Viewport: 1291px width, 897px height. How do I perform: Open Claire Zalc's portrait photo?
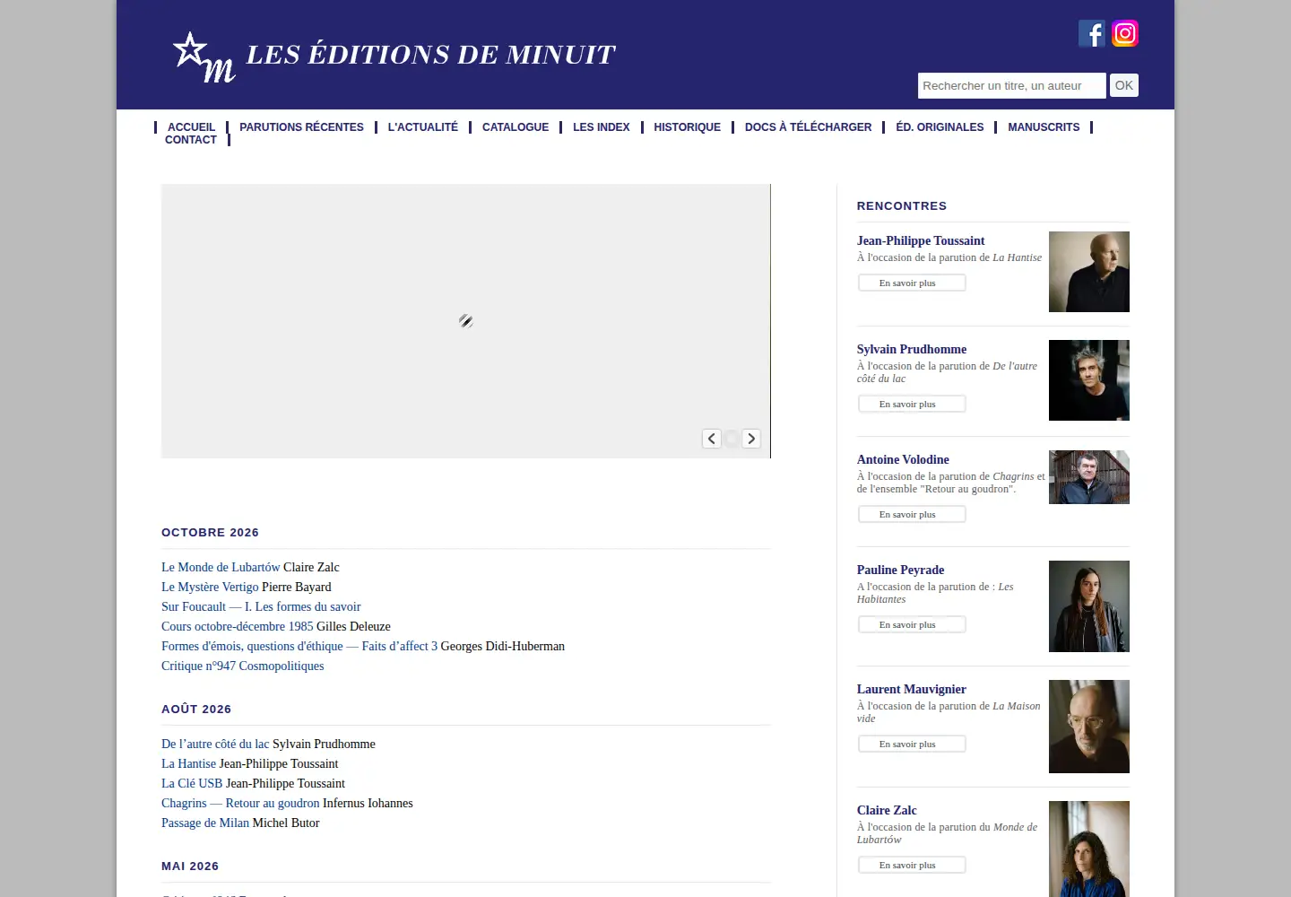click(1089, 849)
